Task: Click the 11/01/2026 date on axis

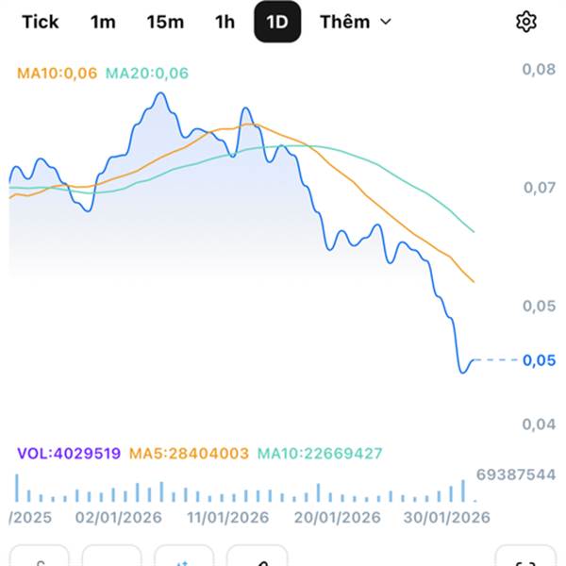Action: click(x=228, y=518)
